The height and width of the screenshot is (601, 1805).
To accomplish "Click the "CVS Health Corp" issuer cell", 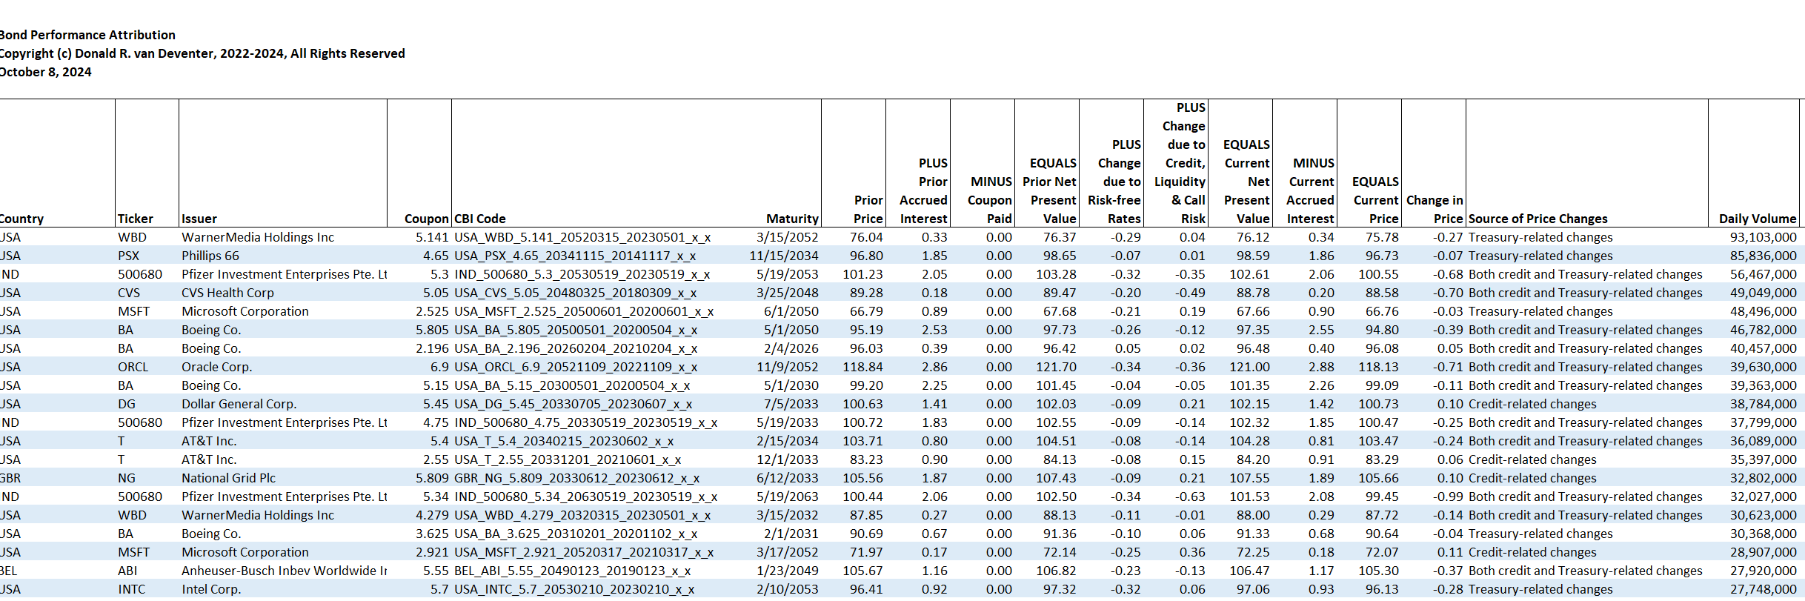I will (x=227, y=293).
